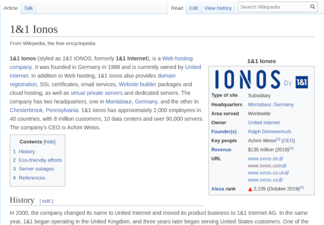Jump to Eco-friendly efforts section
The height and width of the screenshot is (225, 324).
tap(40, 160)
